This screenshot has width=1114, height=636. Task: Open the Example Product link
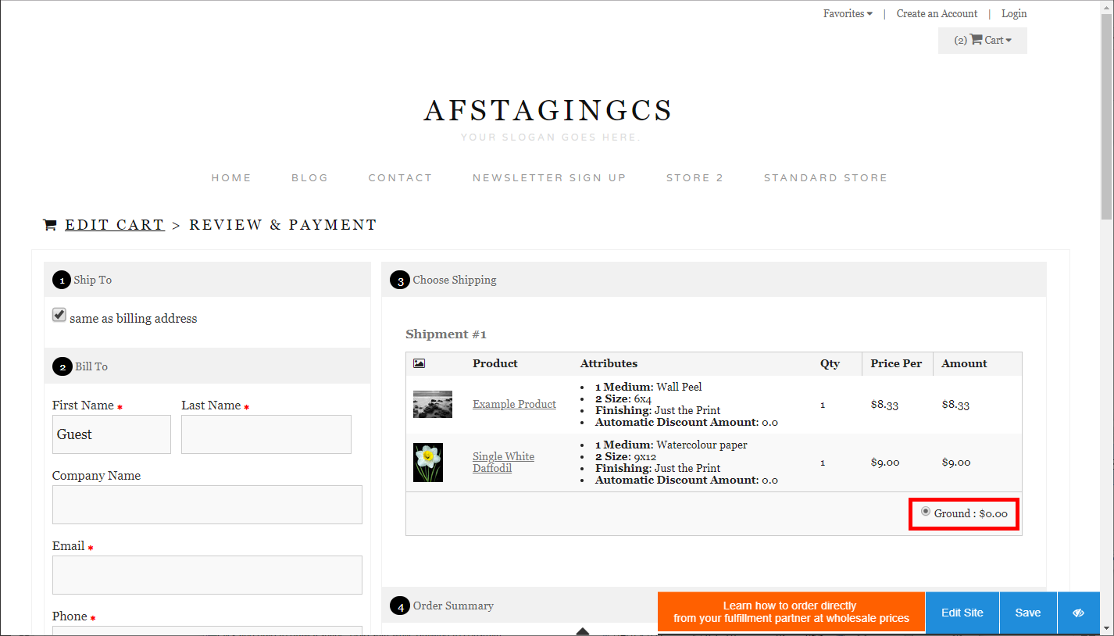pos(514,404)
